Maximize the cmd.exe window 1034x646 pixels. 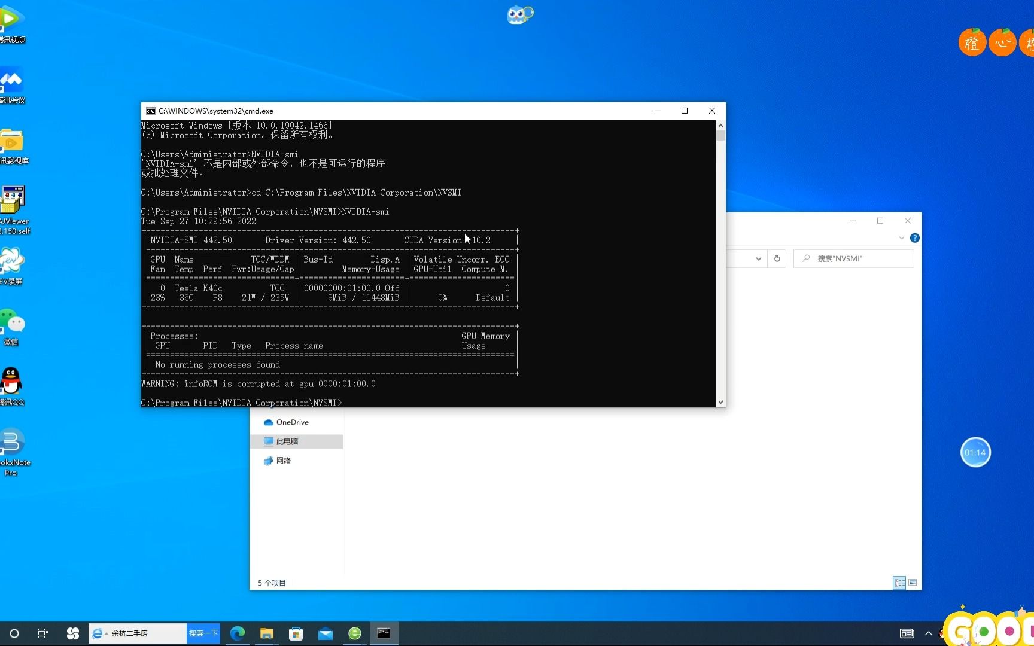(685, 111)
